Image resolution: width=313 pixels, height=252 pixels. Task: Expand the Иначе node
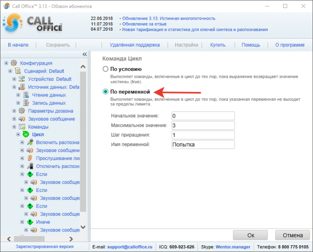(x=22, y=222)
